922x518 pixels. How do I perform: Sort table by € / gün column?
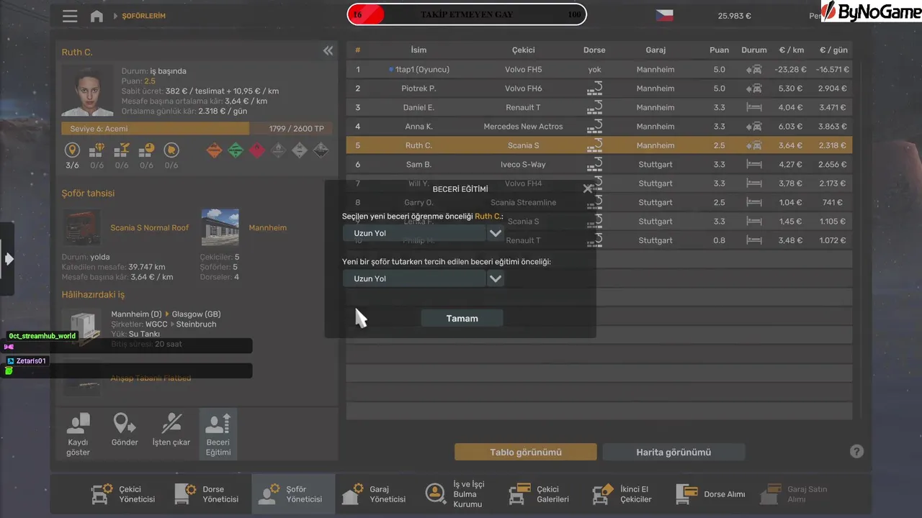tap(833, 50)
